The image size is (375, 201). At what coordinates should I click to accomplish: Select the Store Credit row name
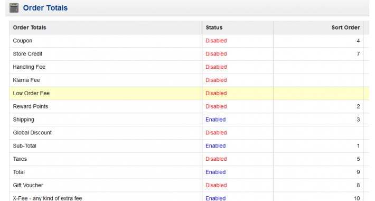click(x=27, y=53)
